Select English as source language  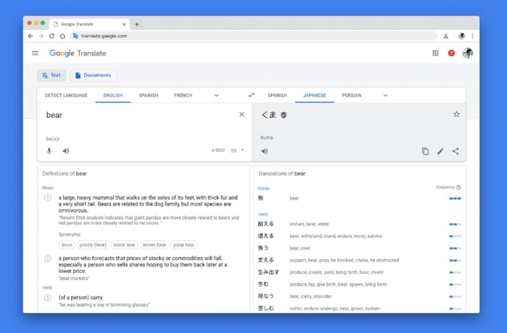pos(113,96)
